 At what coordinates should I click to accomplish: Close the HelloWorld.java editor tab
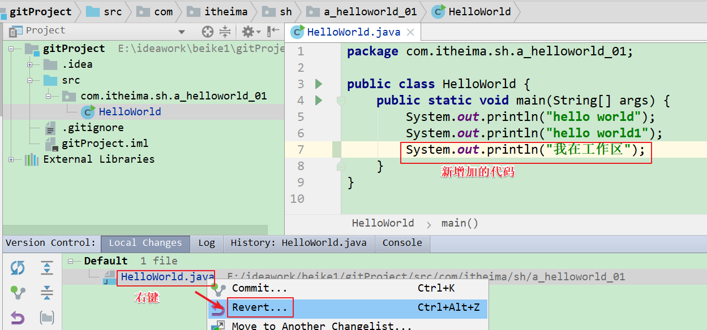[x=411, y=33]
